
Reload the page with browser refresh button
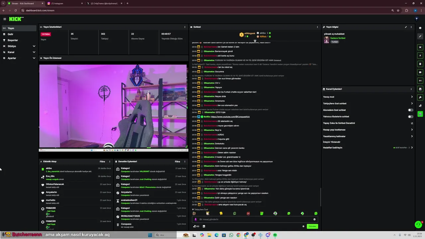(x=15, y=10)
